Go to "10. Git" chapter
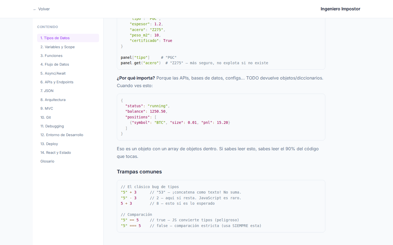 [45, 117]
